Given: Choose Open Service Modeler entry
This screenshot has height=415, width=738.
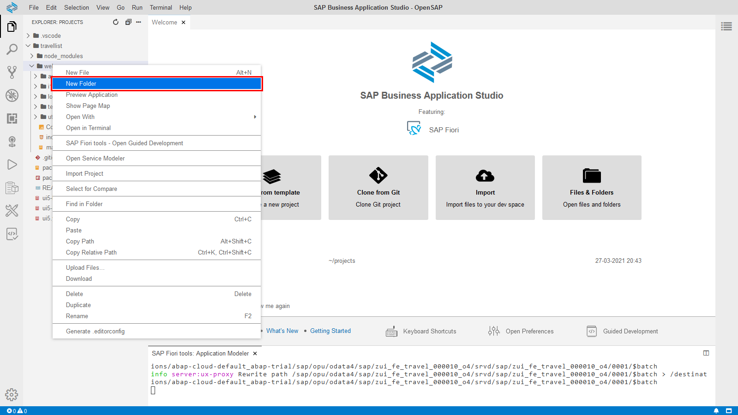Looking at the screenshot, I should pos(157,158).
